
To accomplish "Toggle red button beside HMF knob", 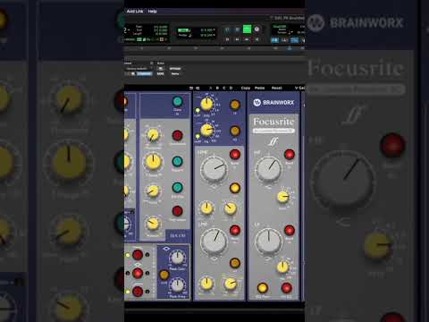I will point(235,155).
